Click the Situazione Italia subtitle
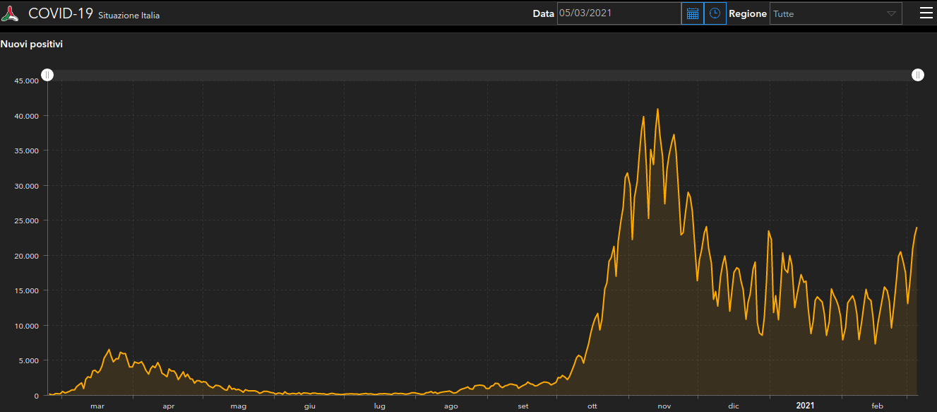937x412 pixels. pyautogui.click(x=129, y=16)
